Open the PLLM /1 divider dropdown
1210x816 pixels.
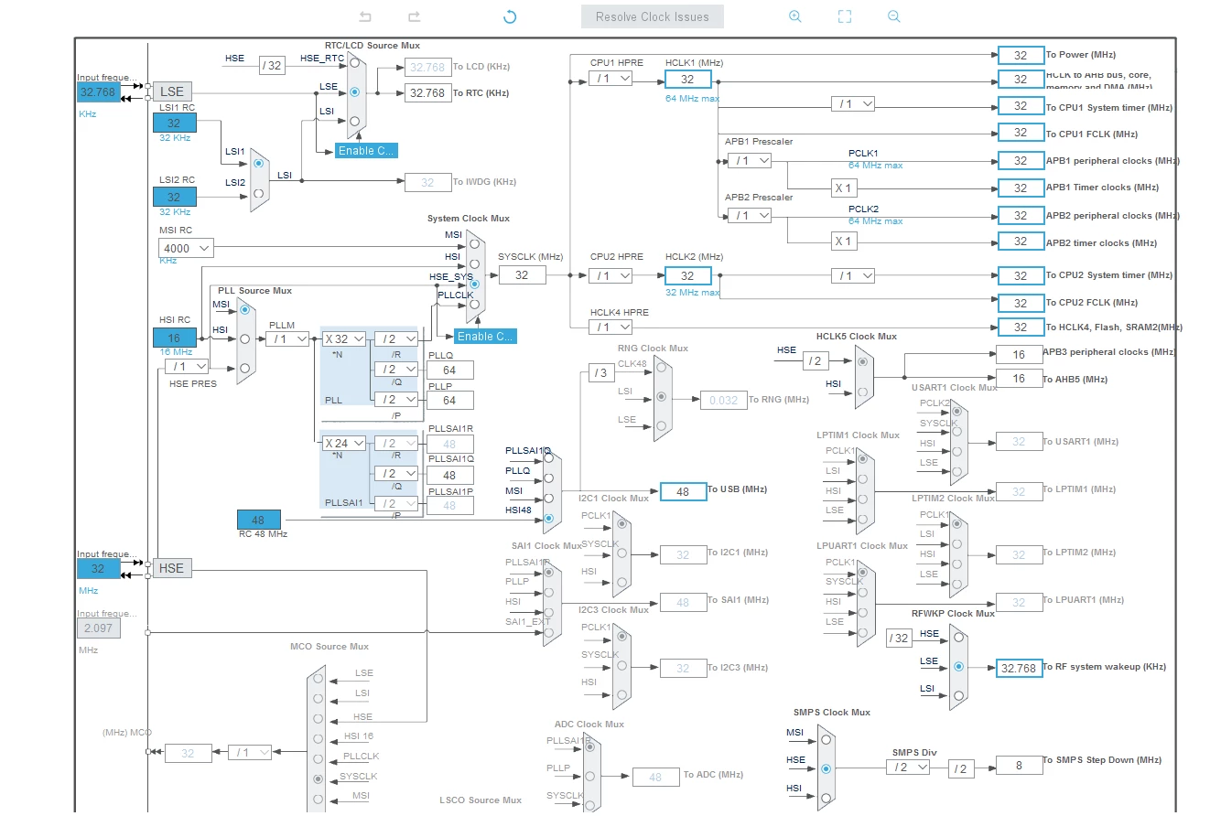pos(287,338)
